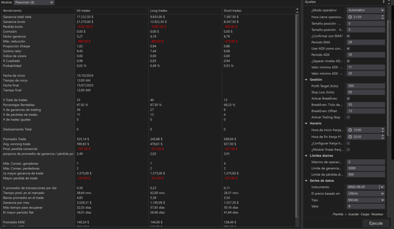The width and height of the screenshot is (394, 229).
Task: Click clock icon in Hora de Inicio franja
Action: pyautogui.click(x=350, y=130)
